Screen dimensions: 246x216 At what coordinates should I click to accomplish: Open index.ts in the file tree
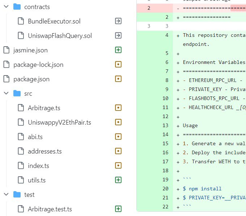[x=38, y=166]
